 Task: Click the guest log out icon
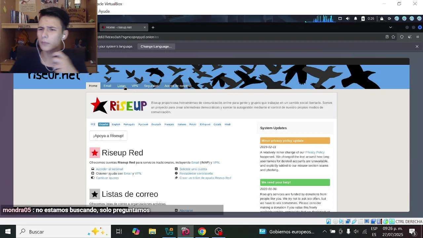(389, 19)
